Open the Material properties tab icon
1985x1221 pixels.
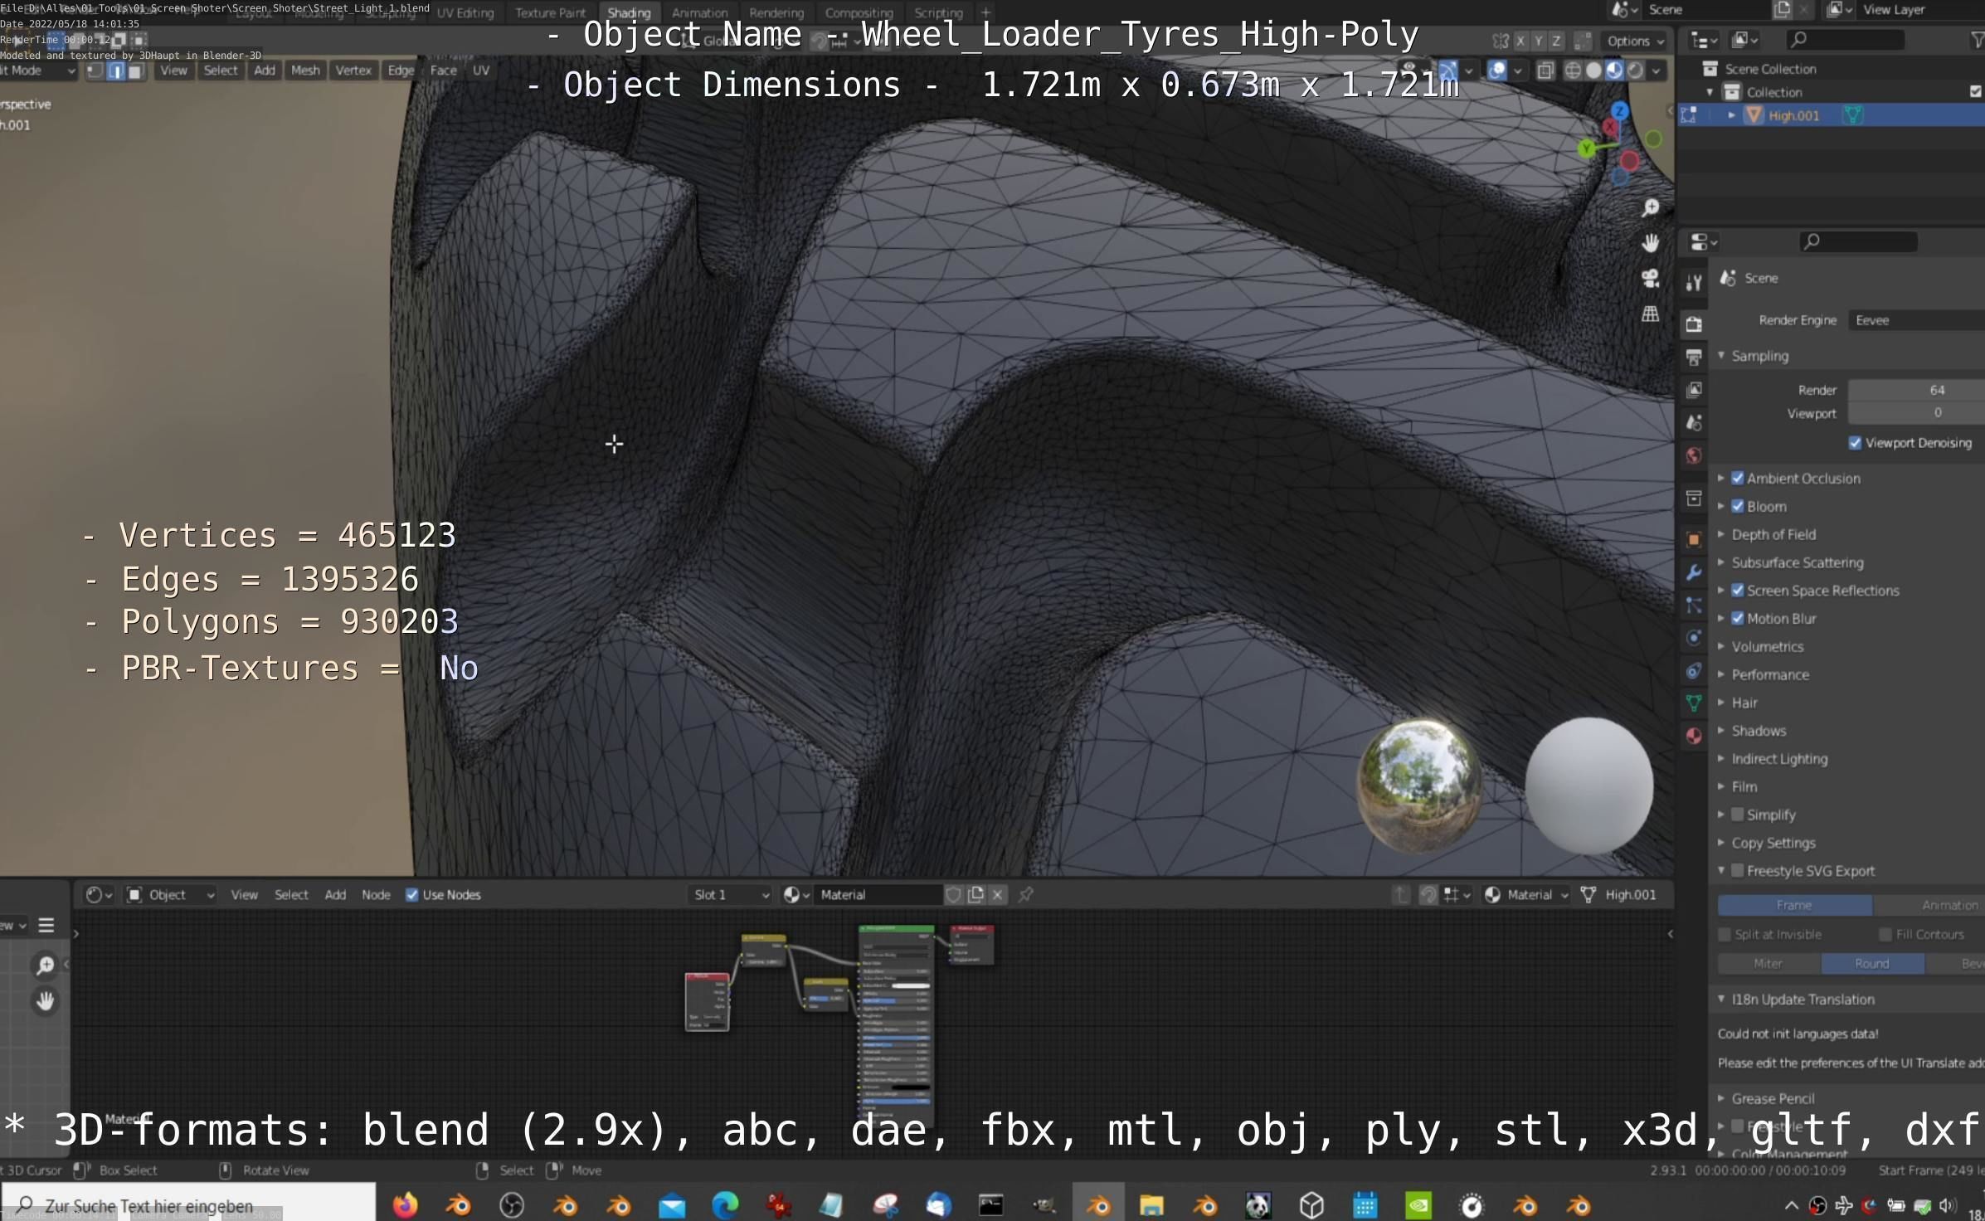coord(1694,736)
